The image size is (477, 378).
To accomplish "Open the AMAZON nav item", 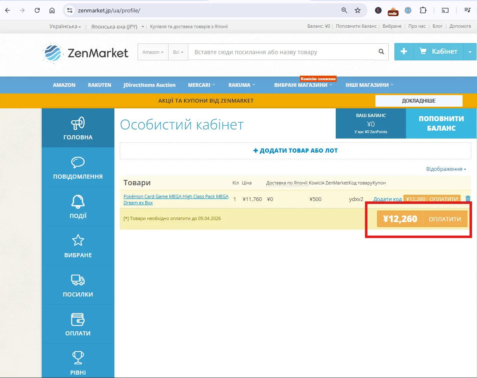I will [x=64, y=85].
